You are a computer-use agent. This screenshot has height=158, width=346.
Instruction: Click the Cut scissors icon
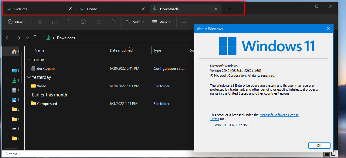point(40,22)
